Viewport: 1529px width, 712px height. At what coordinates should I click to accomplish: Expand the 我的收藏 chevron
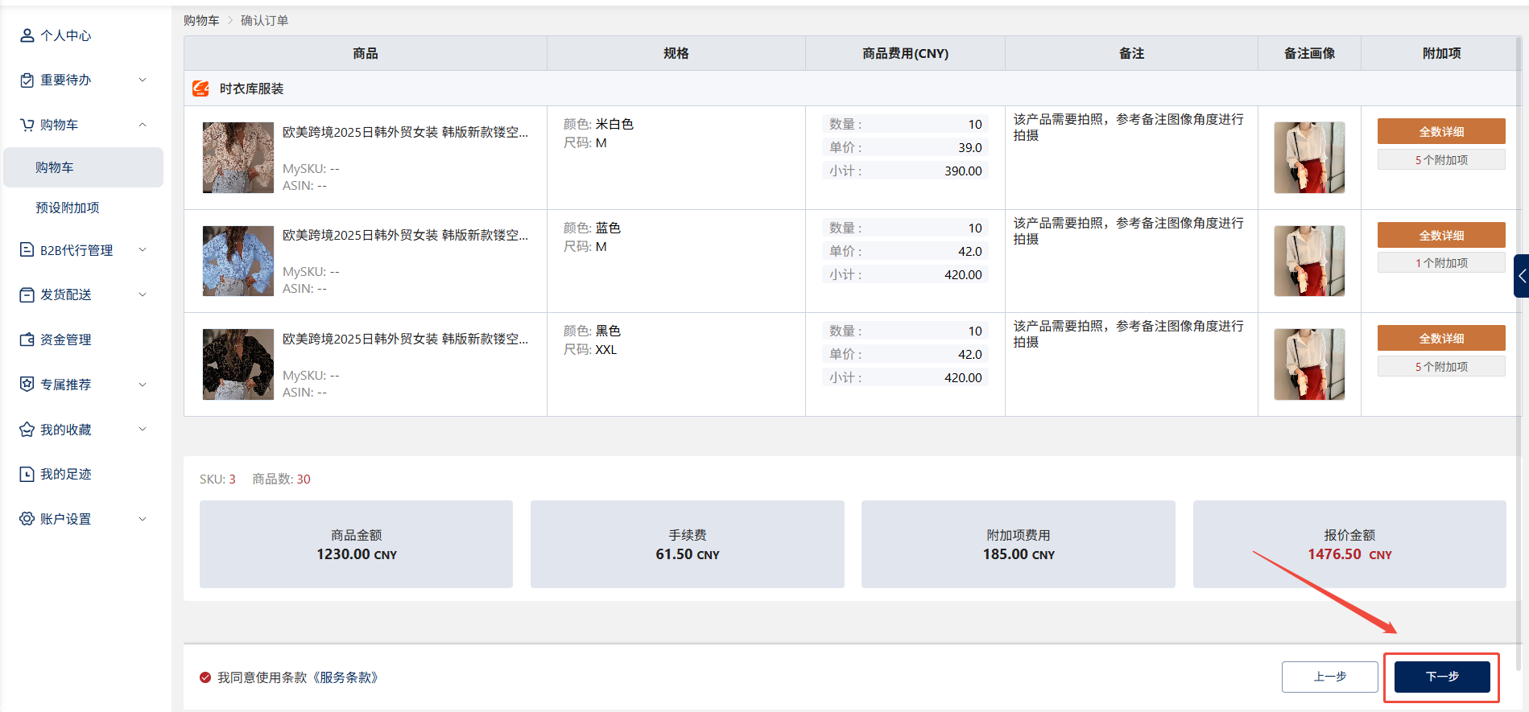[x=143, y=430]
